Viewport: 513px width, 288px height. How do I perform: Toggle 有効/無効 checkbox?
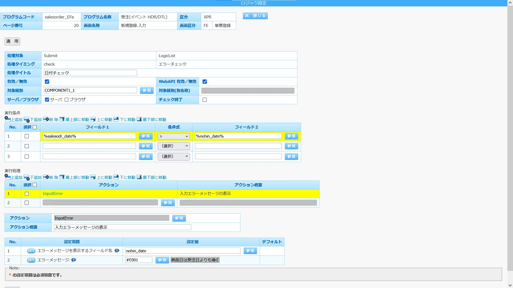[x=47, y=82]
